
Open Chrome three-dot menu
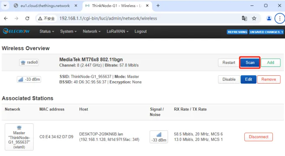(x=280, y=18)
